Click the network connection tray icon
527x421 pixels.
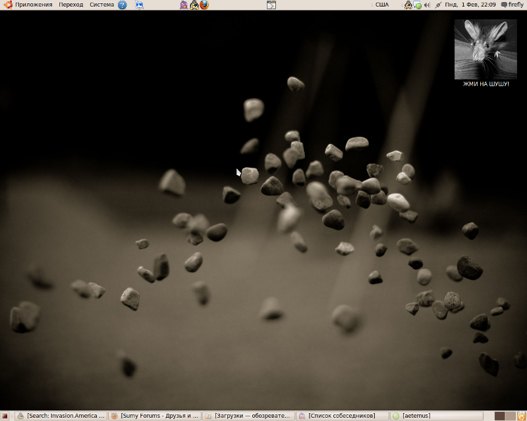(x=438, y=5)
